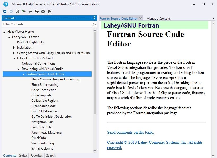Click the topic pane scroll up arrow

click(213, 24)
